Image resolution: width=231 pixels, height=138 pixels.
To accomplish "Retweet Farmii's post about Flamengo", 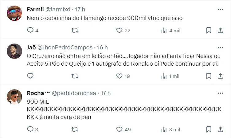I will pos(75,30).
